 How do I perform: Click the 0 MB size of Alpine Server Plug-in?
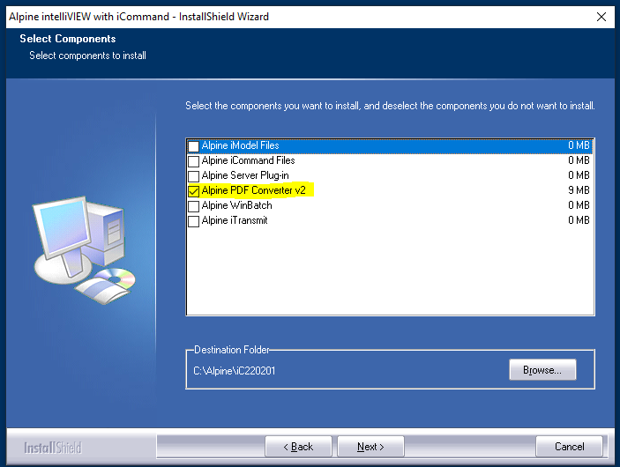(579, 175)
